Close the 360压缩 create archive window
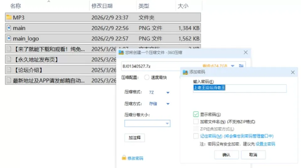 (x=246, y=52)
